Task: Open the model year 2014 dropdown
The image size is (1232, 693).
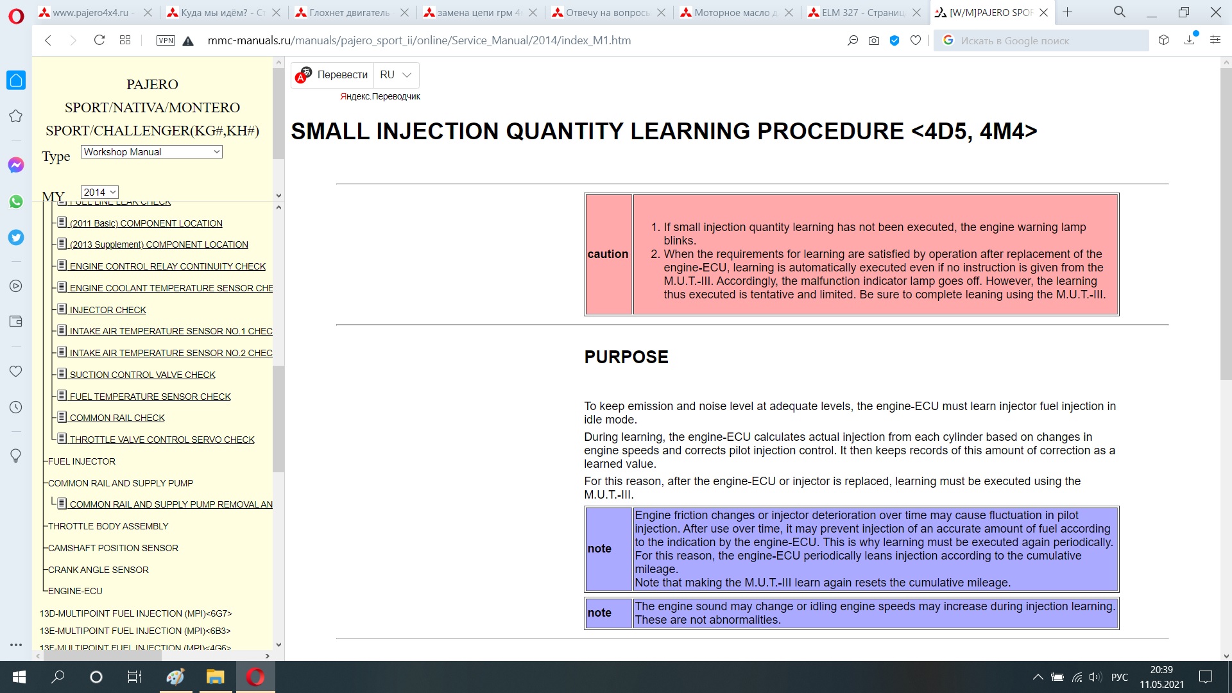Action: tap(99, 192)
